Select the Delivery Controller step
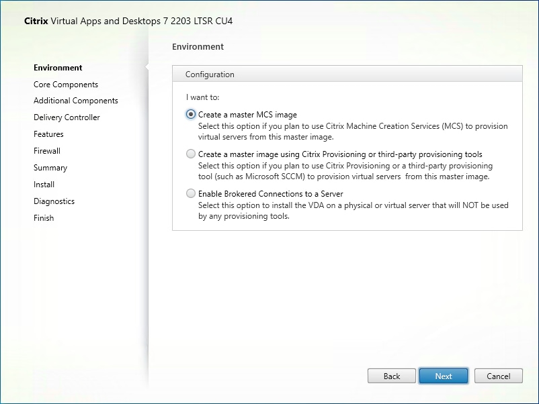Viewport: 539px width, 404px height. (66, 117)
